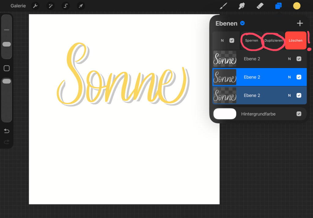This screenshot has width=313, height=218.
Task: Click the blue checkmark badge beside Ebenen
Action: [242, 23]
